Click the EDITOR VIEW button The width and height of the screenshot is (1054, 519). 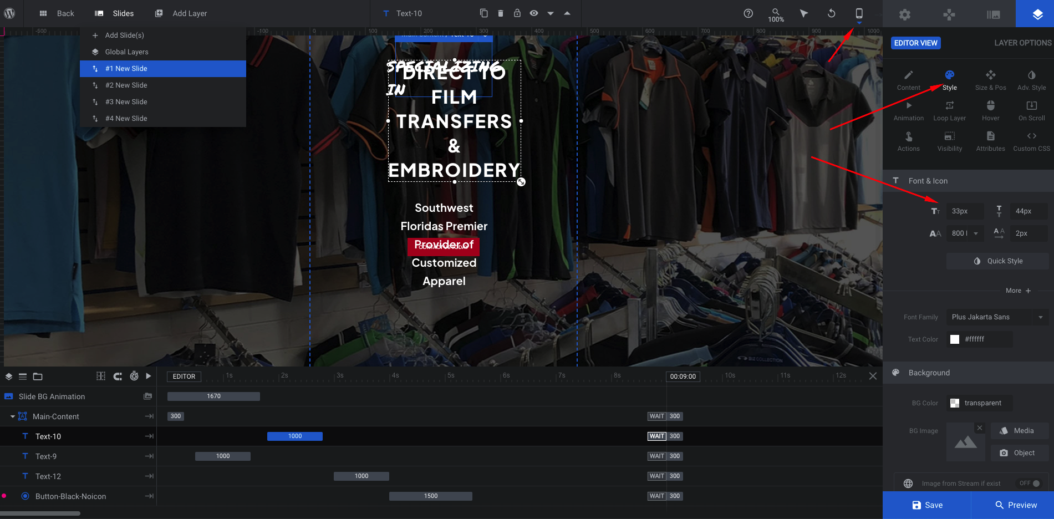(x=915, y=43)
